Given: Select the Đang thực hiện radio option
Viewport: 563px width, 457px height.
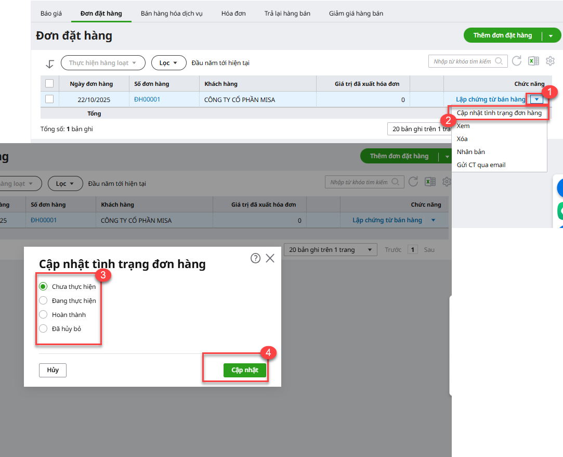Looking at the screenshot, I should tap(43, 300).
